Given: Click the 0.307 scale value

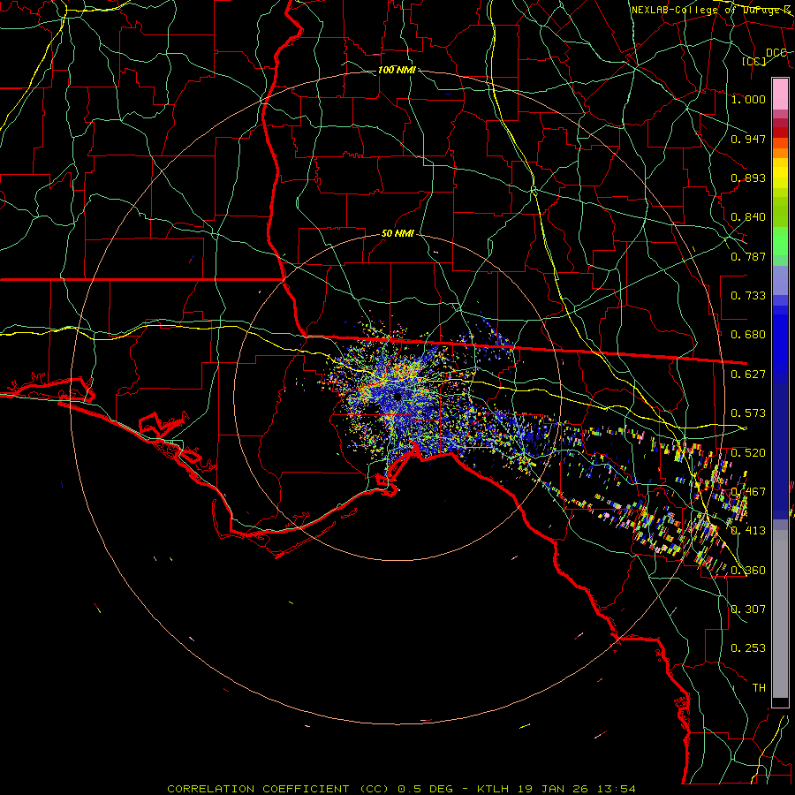Looking at the screenshot, I should tap(748, 609).
